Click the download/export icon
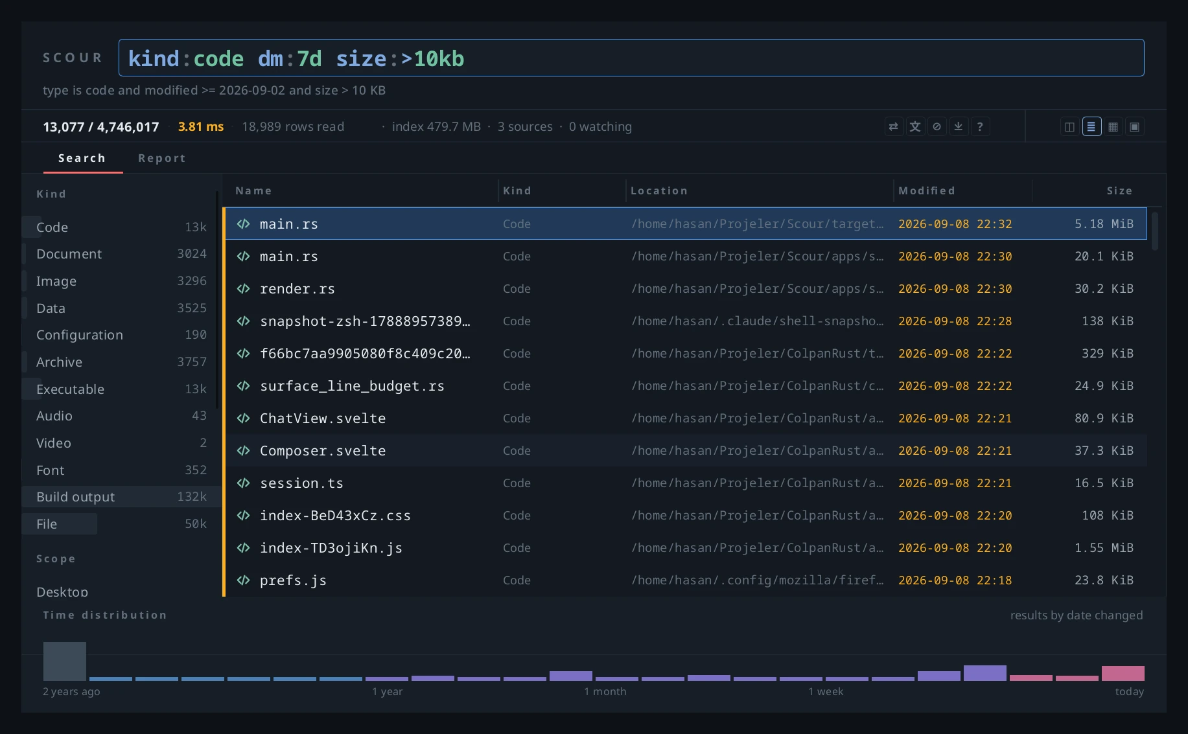This screenshot has height=734, width=1188. coord(959,127)
